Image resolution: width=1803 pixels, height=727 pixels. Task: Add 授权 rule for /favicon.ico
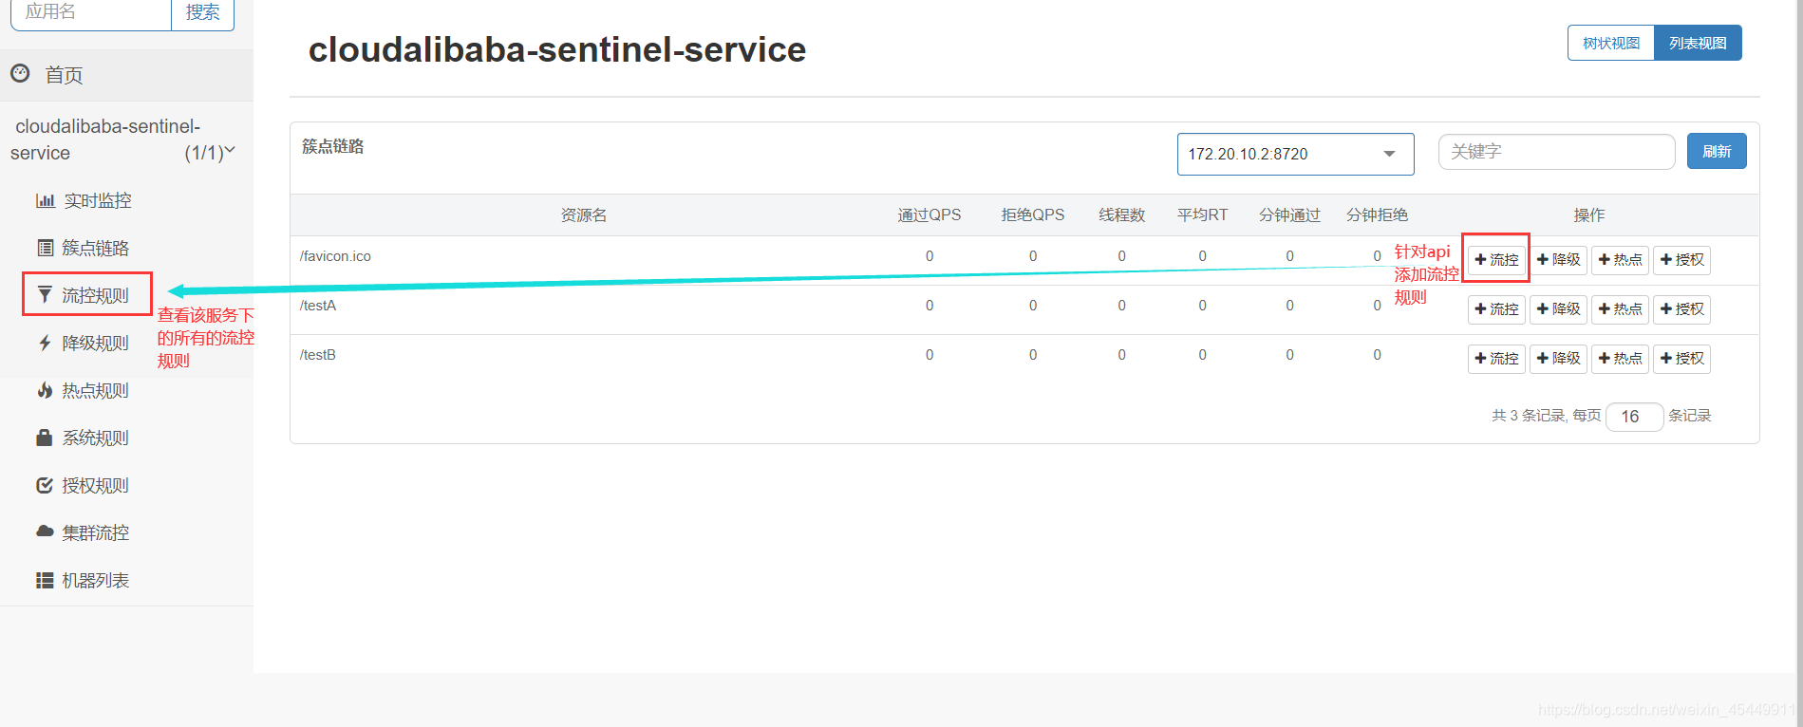[x=1681, y=260]
